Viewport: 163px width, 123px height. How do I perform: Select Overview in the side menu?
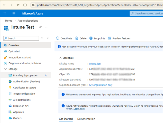click(26, 45)
